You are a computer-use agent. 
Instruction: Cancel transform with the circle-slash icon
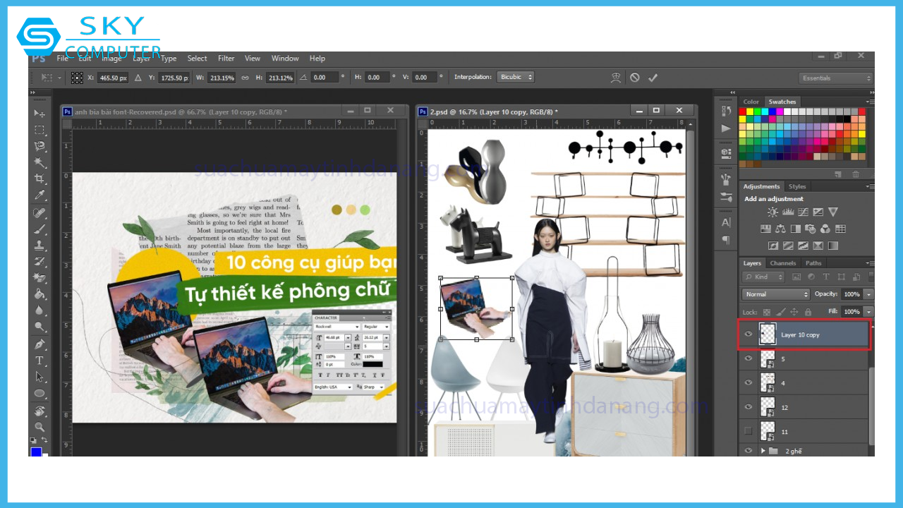coord(635,78)
